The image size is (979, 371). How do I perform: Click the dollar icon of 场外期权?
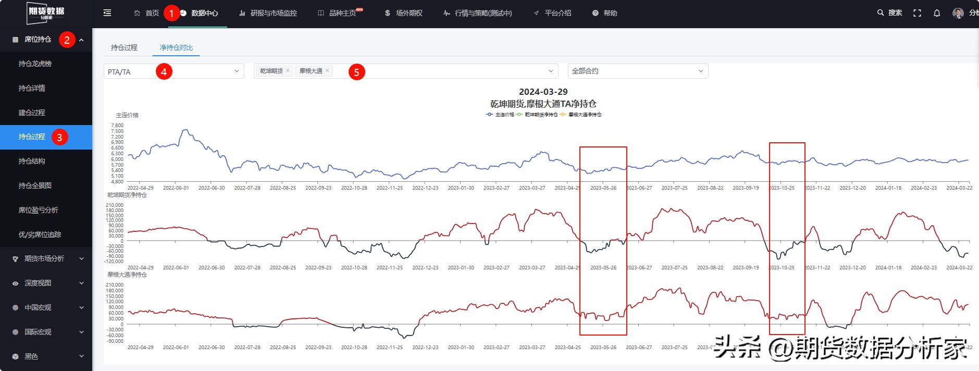point(387,13)
